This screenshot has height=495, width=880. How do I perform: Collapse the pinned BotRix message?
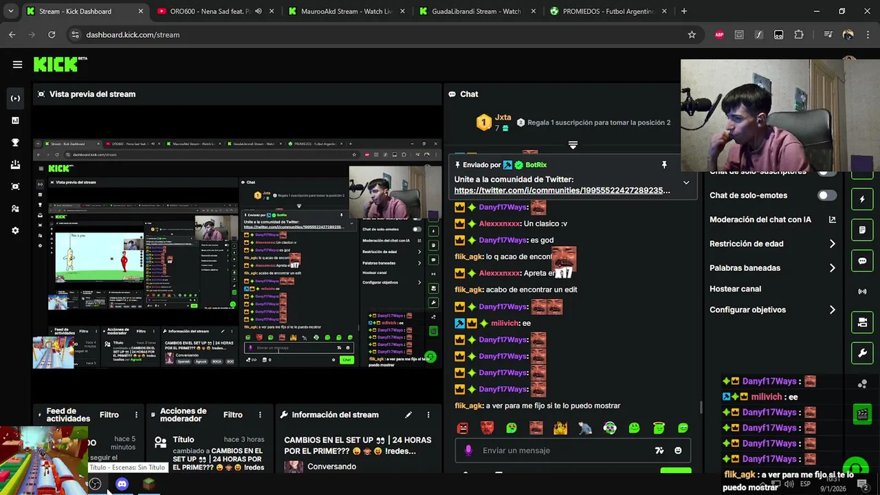point(686,183)
